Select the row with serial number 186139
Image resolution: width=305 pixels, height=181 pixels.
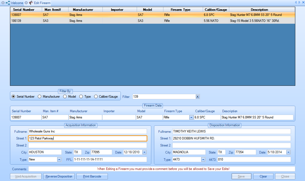(x=153, y=21)
